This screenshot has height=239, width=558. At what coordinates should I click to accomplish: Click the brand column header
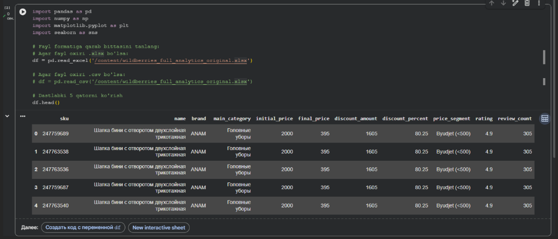pyautogui.click(x=198, y=119)
